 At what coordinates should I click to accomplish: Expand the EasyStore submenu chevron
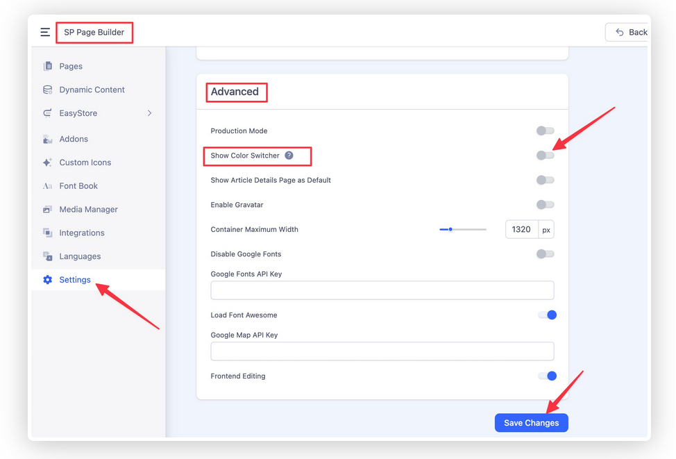point(149,113)
